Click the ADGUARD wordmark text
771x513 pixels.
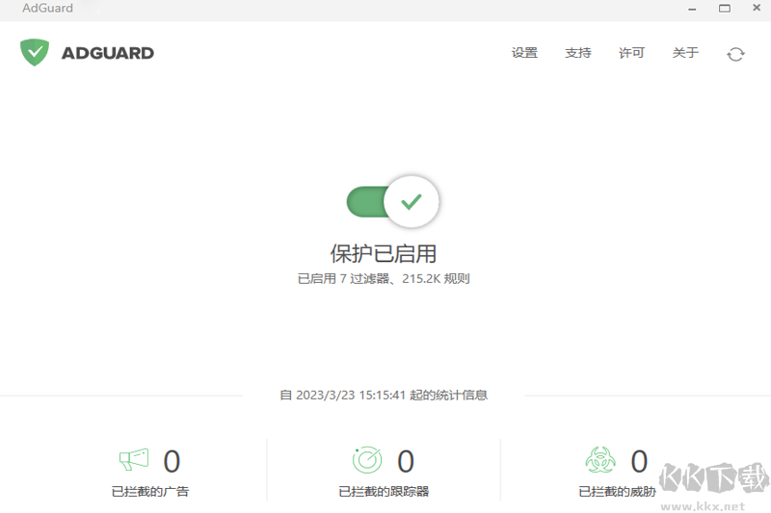107,53
